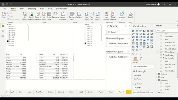Click New measure icon
Image resolution: width=178 pixels, height=100 pixels.
click(x=106, y=16)
